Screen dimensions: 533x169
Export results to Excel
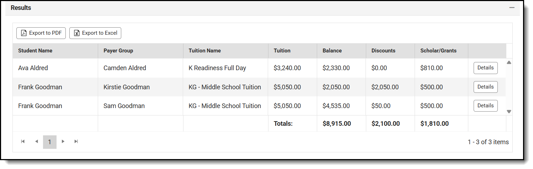pos(95,33)
